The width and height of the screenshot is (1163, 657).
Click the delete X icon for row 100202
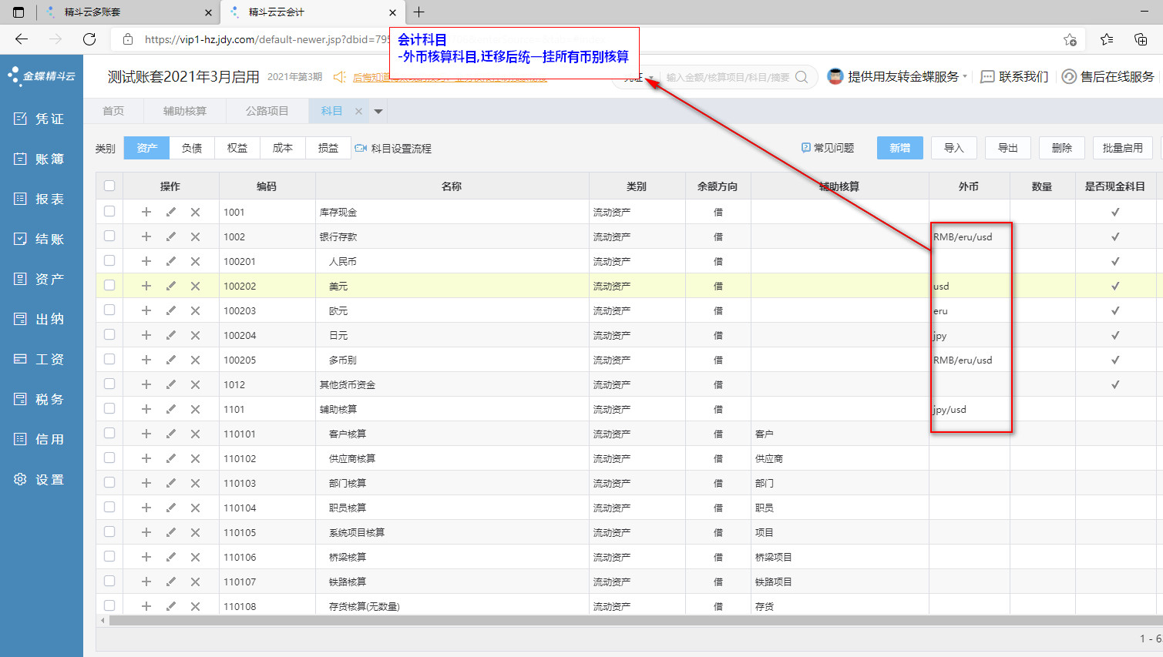pyautogui.click(x=195, y=286)
